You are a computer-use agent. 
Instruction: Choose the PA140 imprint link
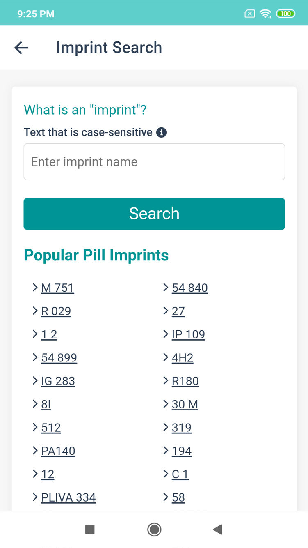58,451
